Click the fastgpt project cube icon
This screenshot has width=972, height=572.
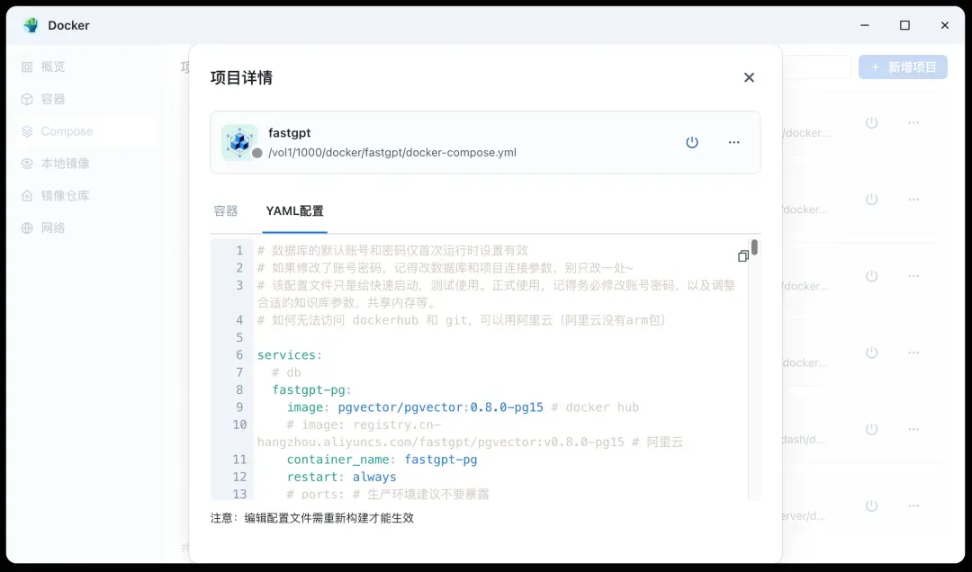click(239, 142)
